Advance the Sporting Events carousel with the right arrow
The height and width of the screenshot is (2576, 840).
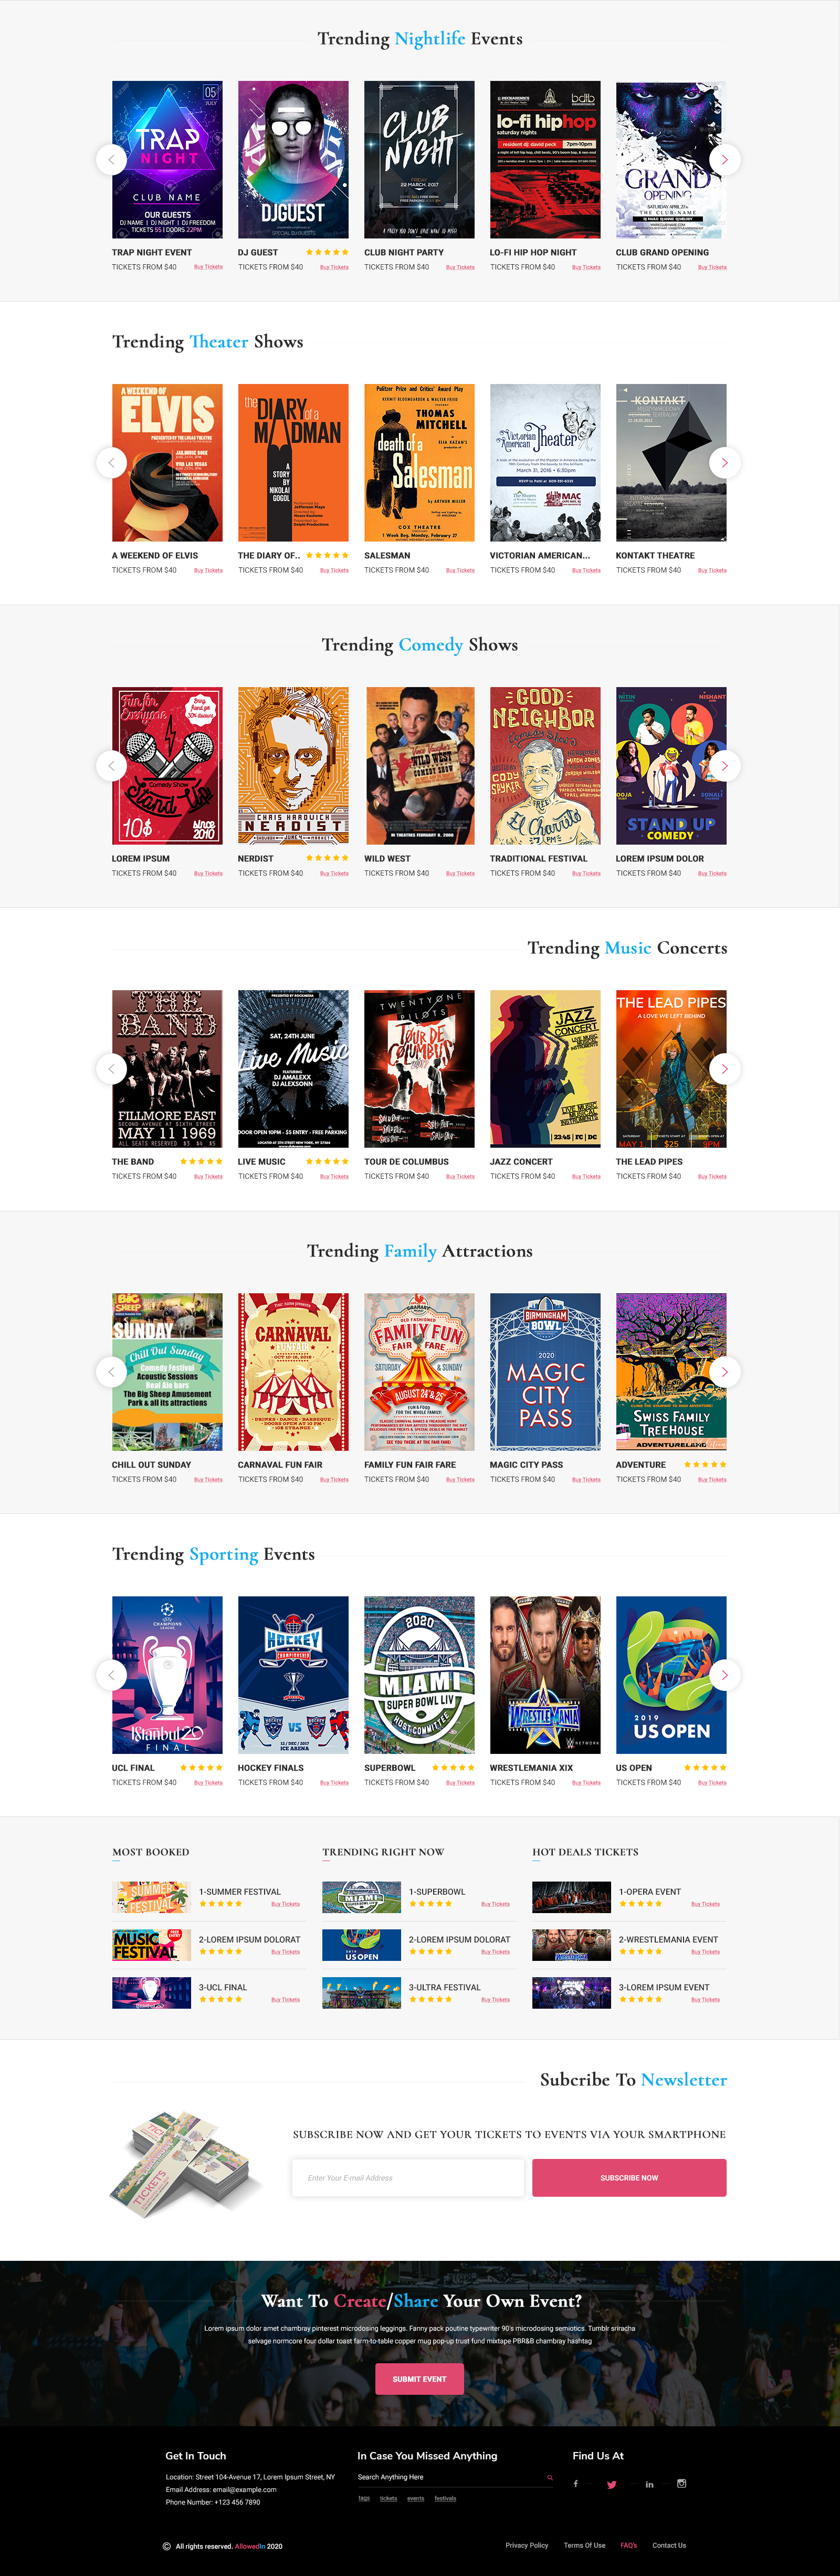click(x=725, y=1674)
